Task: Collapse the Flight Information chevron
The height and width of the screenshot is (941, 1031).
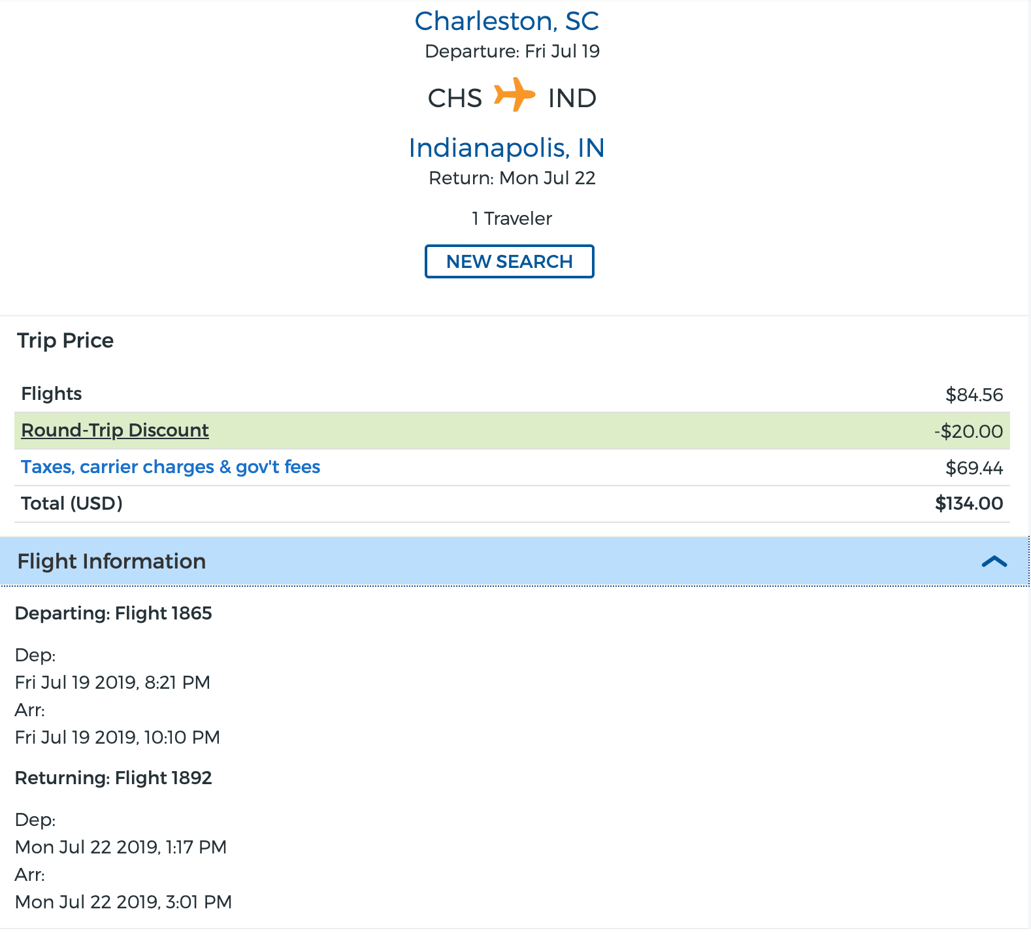Action: click(x=994, y=561)
